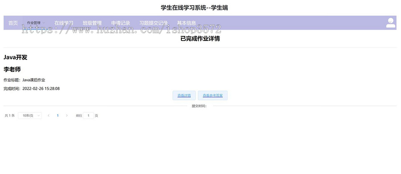
Task: Click the 共 1 条 total count text
Action: tap(10, 116)
